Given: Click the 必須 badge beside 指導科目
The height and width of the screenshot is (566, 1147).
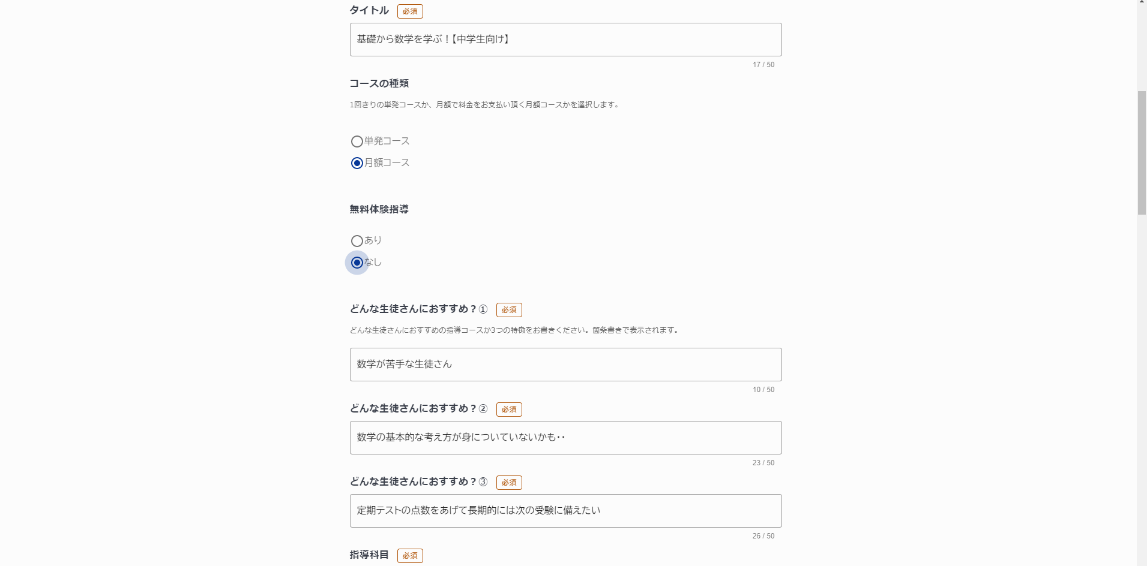Looking at the screenshot, I should tap(410, 556).
